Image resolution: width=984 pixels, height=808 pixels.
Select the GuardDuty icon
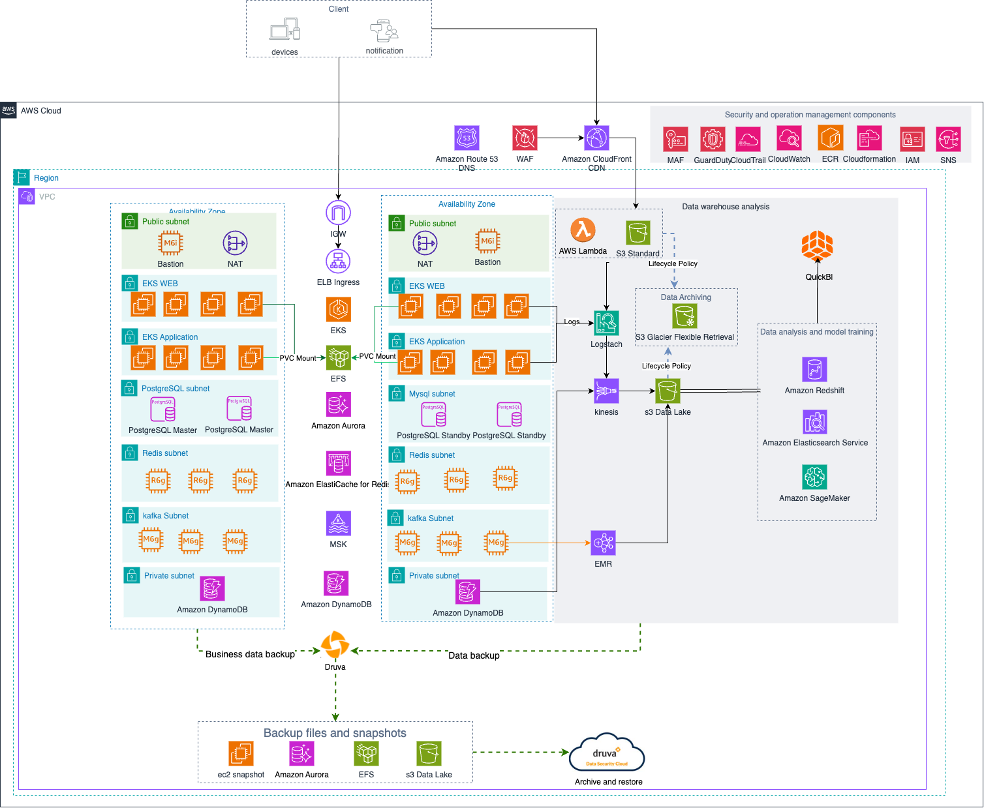[x=713, y=139]
